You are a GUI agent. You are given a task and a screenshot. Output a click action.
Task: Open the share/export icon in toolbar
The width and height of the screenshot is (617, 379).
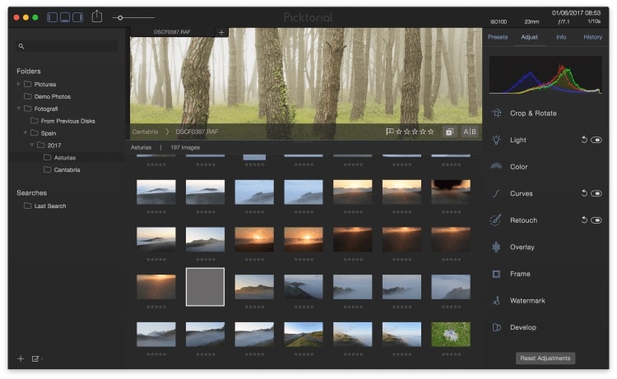coord(97,16)
